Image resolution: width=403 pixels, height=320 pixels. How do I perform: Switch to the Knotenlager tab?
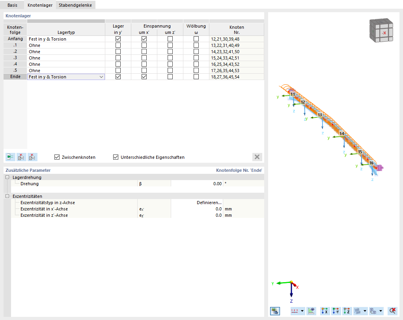[x=40, y=5]
